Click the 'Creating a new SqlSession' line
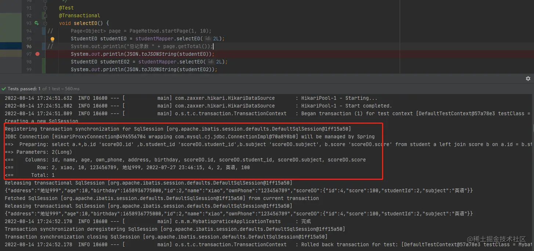Viewport: 534px width, 251px height. point(41,121)
